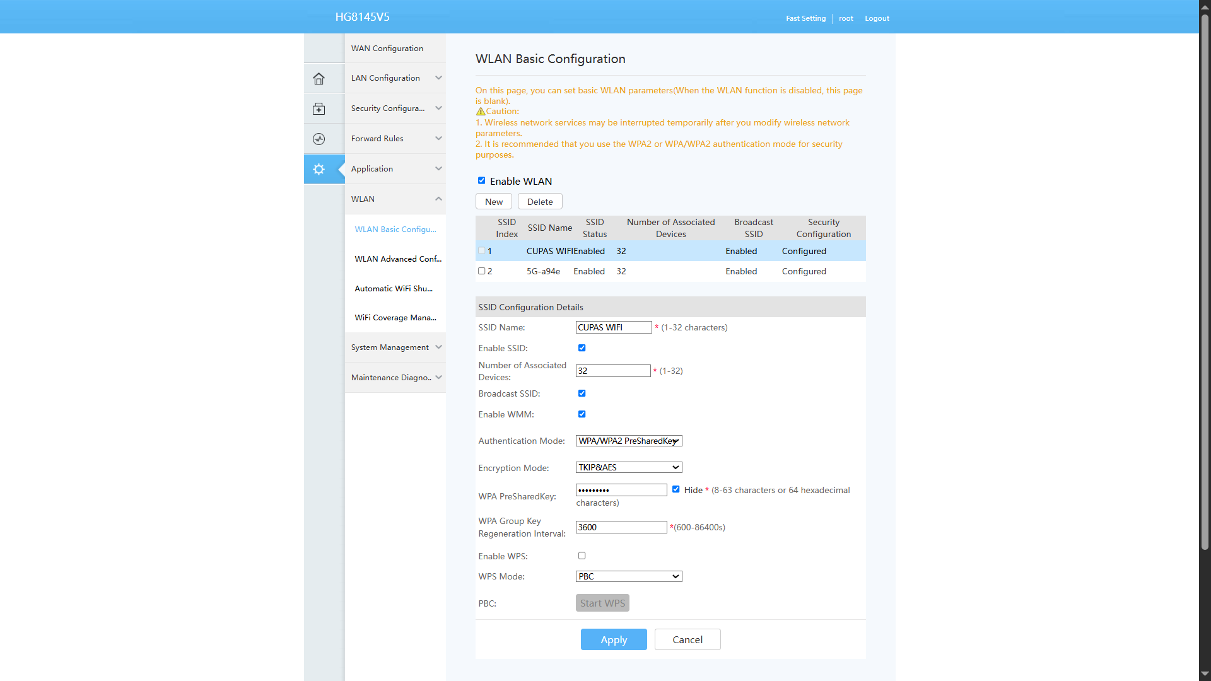Collapse the WLAN menu chevron
Image resolution: width=1211 pixels, height=681 pixels.
438,199
